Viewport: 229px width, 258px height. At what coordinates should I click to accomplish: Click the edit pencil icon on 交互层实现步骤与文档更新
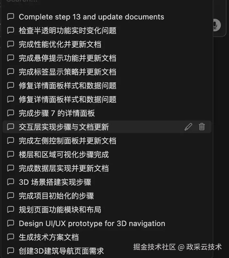pos(188,127)
